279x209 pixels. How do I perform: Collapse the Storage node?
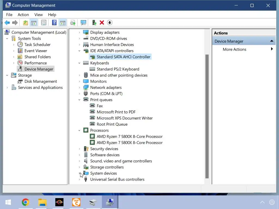click(x=7, y=75)
